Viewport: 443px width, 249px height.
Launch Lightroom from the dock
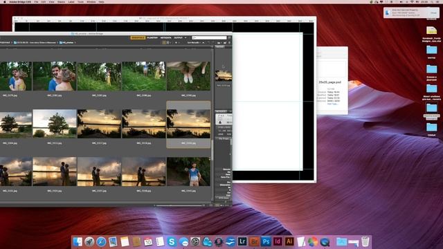[242, 241]
